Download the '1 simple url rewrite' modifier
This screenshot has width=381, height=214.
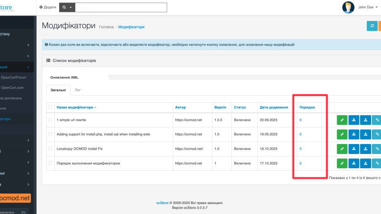click(354, 120)
